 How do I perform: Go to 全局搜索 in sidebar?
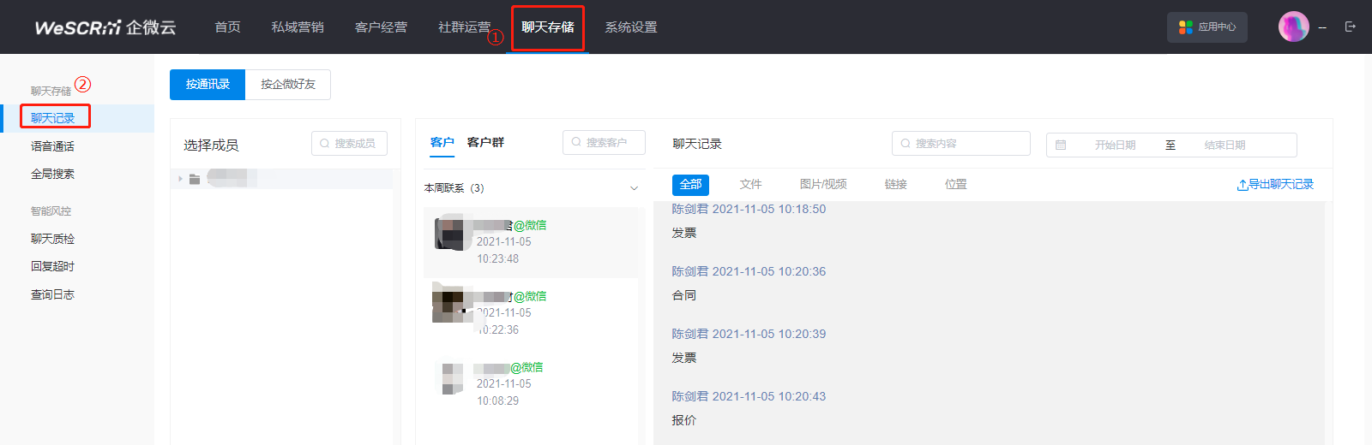tap(52, 174)
